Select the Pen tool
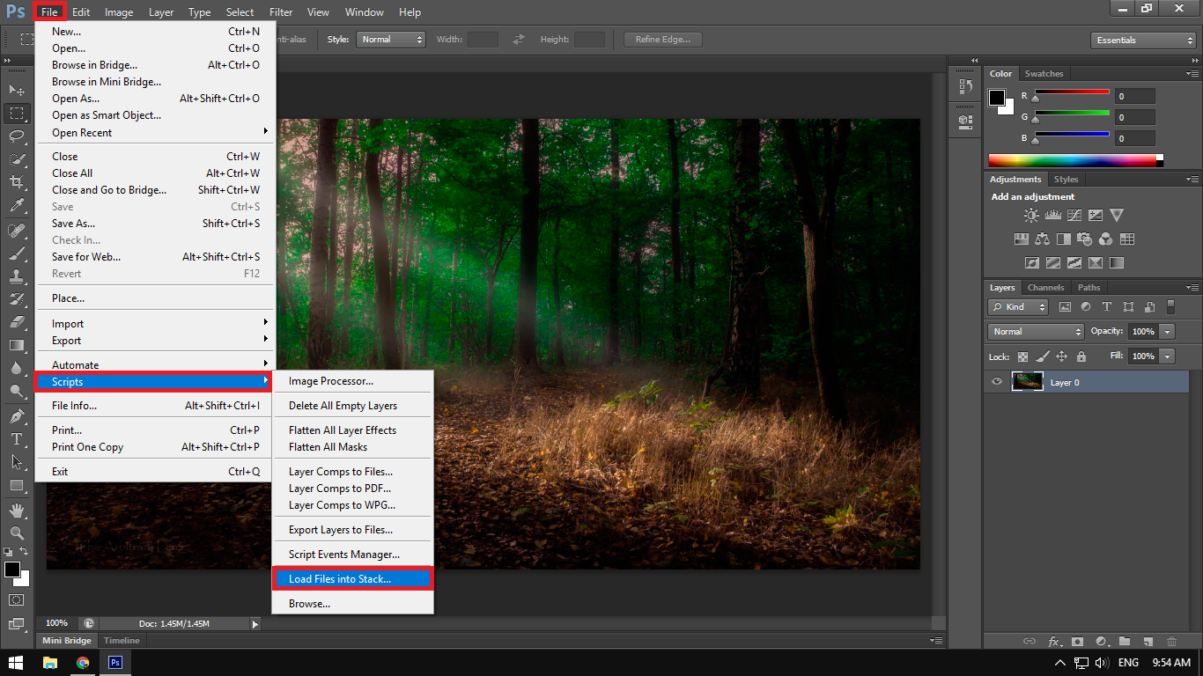 tap(17, 415)
